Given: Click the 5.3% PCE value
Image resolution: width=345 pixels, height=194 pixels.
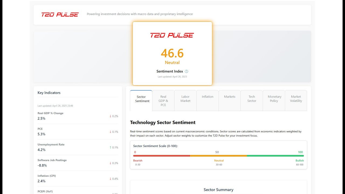Looking at the screenshot, I should (42, 134).
